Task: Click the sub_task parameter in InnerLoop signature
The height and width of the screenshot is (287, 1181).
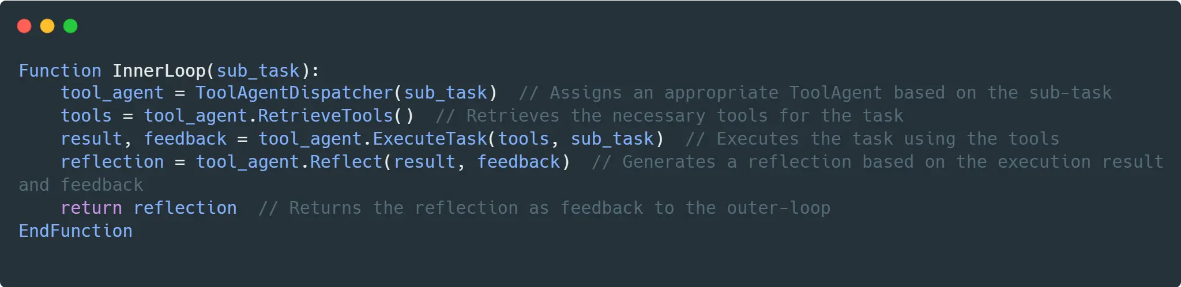Action: pyautogui.click(x=258, y=71)
